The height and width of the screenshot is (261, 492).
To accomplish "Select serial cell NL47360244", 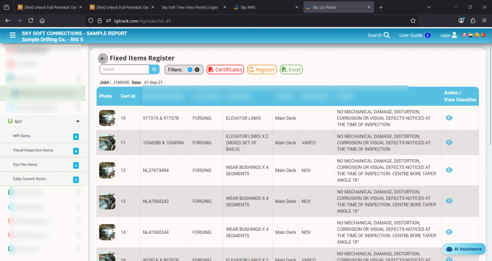I will 156,233.
